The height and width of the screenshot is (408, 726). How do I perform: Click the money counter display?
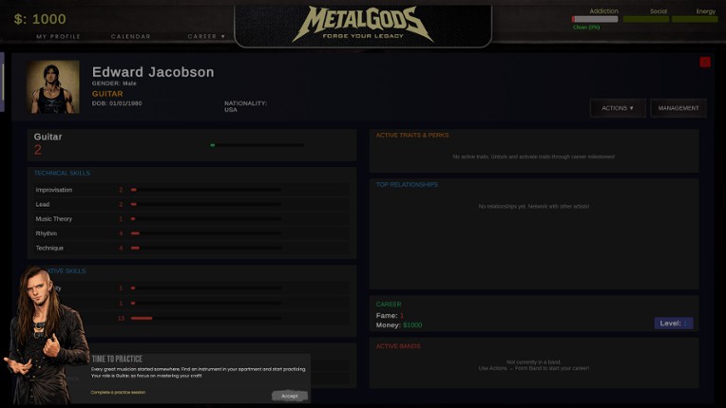point(40,19)
